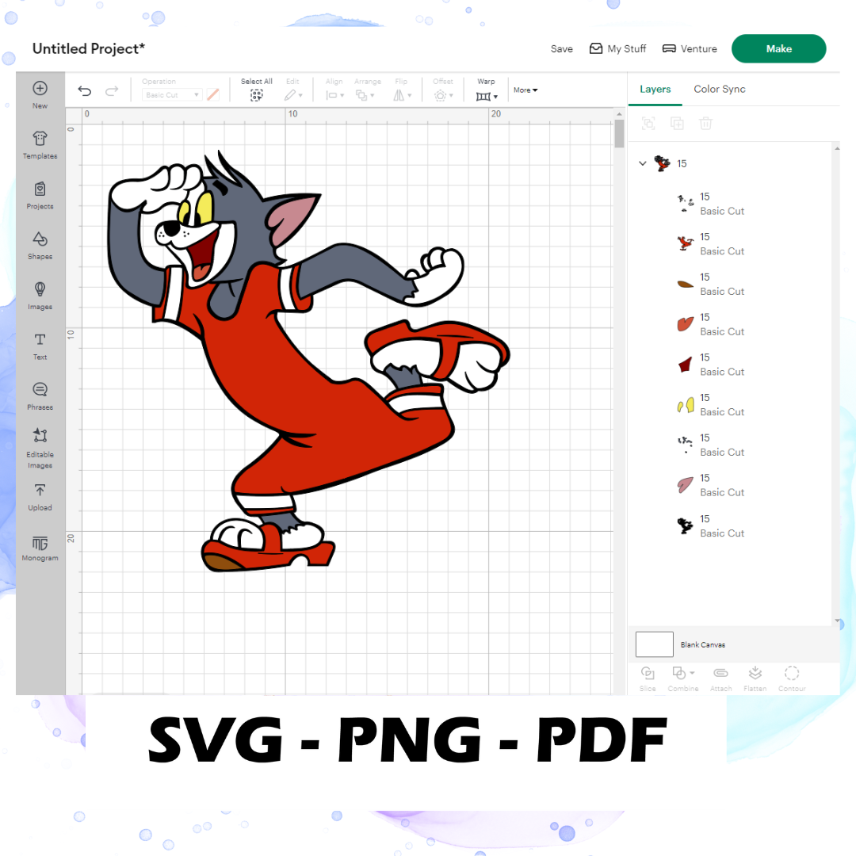This screenshot has height=856, width=856.
Task: Open the Edit tool dropdown
Action: (x=293, y=96)
